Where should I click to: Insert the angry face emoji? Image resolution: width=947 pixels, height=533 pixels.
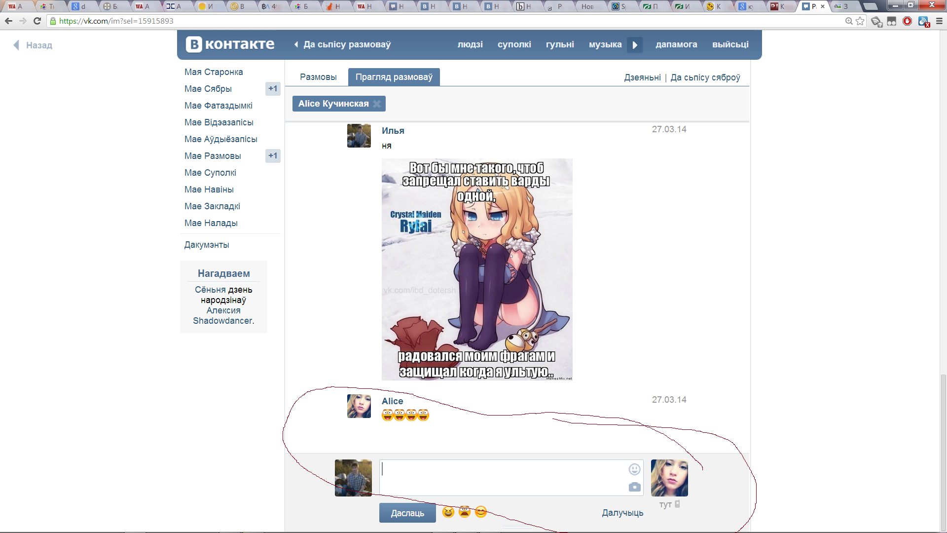point(464,512)
